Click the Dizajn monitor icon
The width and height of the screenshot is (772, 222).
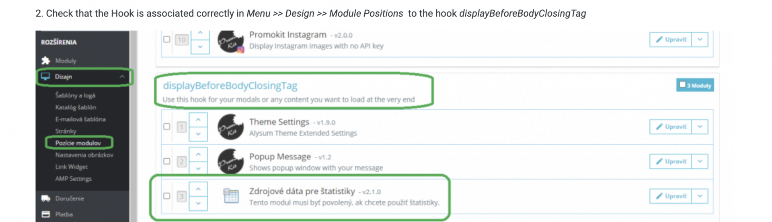click(x=45, y=77)
